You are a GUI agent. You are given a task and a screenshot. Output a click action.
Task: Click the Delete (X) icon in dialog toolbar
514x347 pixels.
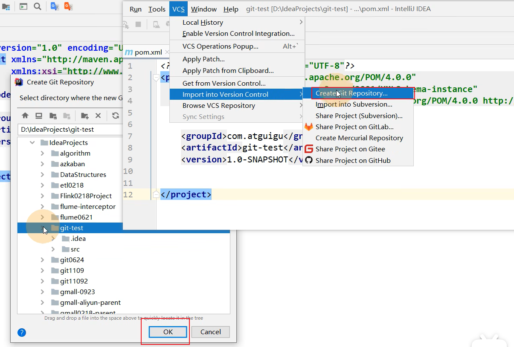tap(98, 116)
